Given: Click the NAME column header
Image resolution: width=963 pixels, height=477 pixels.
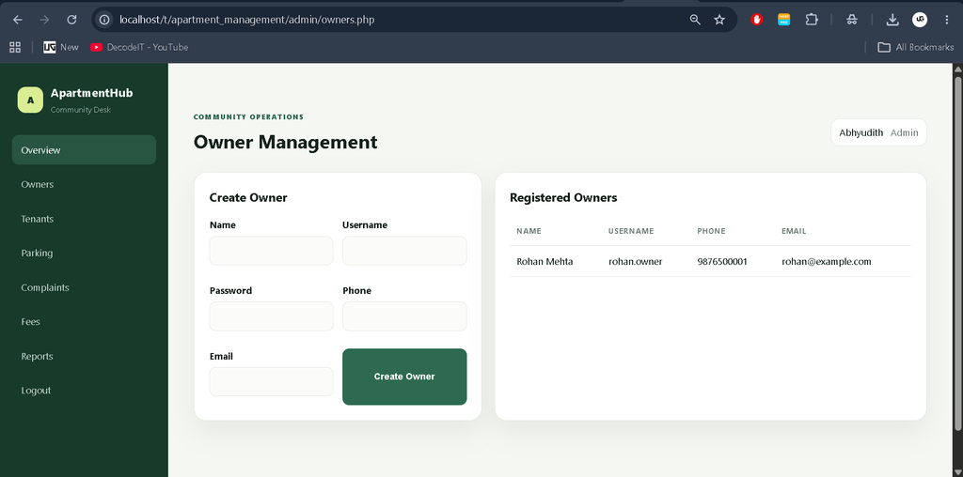Looking at the screenshot, I should (529, 231).
